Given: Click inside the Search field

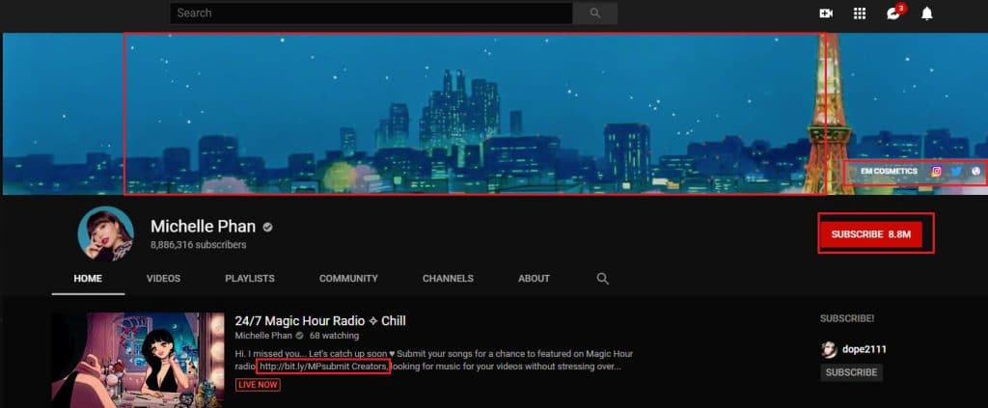Looking at the screenshot, I should [371, 13].
